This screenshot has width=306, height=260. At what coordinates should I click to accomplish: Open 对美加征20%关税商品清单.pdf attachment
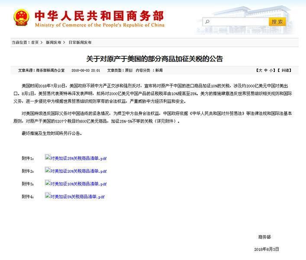78,171
